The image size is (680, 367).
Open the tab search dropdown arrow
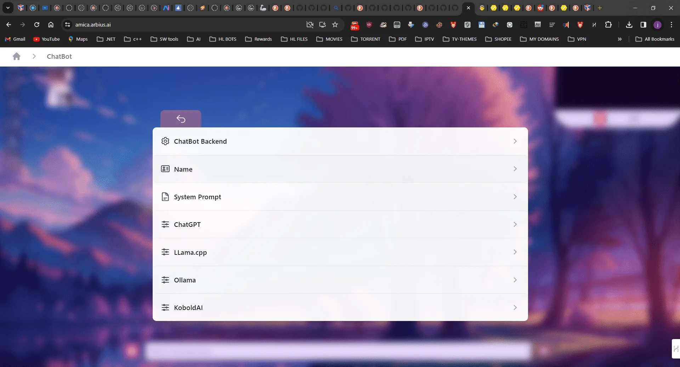click(8, 8)
